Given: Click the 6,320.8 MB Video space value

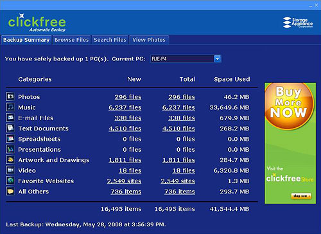Looking at the screenshot, I should [x=231, y=170].
